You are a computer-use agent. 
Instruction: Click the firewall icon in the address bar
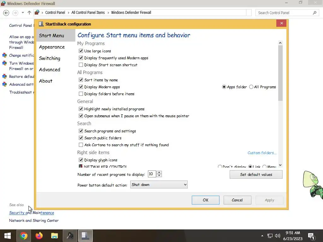pyautogui.click(x=37, y=13)
